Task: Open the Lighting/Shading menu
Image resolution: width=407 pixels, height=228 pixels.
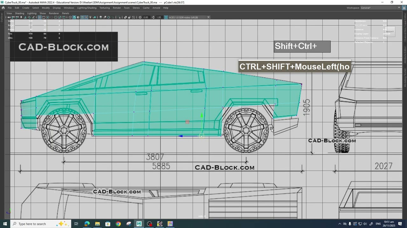Action: point(87,8)
